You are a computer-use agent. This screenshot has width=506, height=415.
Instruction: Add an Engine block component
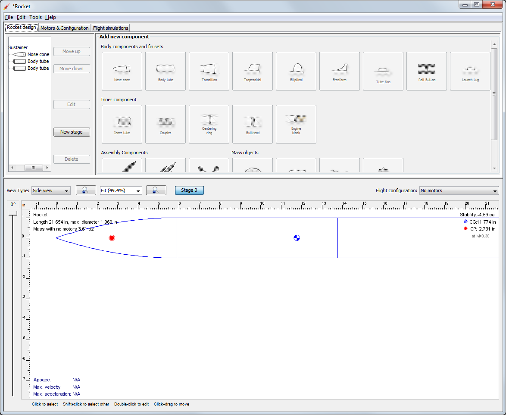pyautogui.click(x=296, y=124)
